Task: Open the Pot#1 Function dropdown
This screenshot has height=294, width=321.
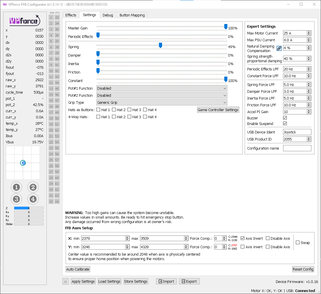Action: click(x=162, y=88)
